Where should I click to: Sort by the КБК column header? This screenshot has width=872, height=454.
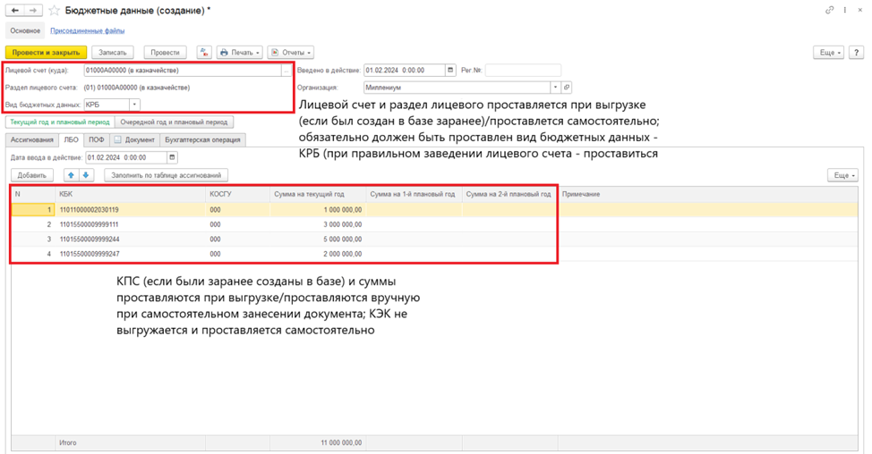tap(130, 194)
